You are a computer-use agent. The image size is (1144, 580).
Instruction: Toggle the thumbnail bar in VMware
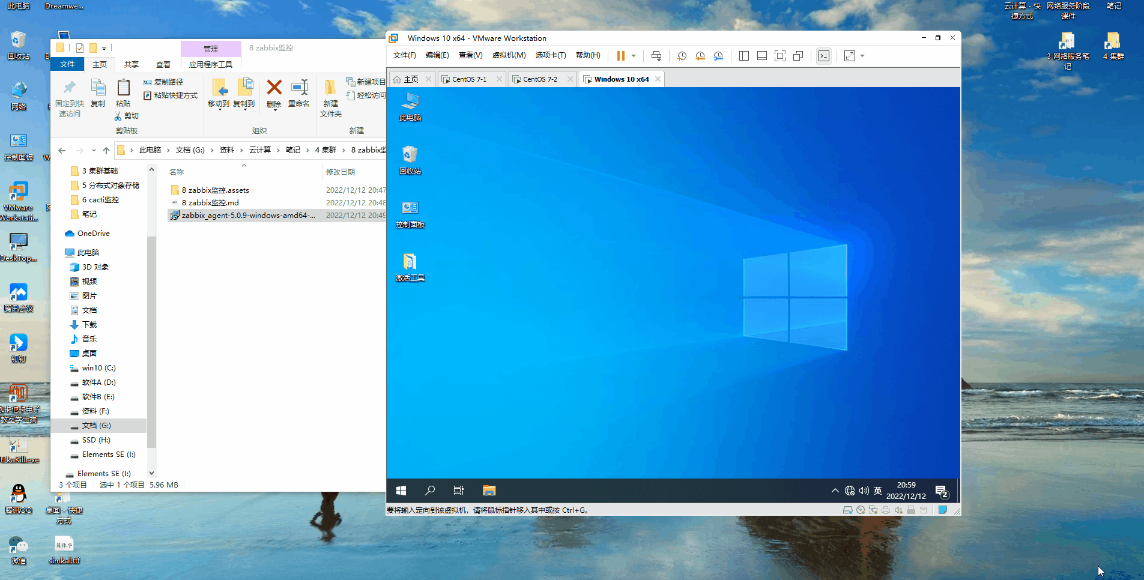click(x=762, y=56)
